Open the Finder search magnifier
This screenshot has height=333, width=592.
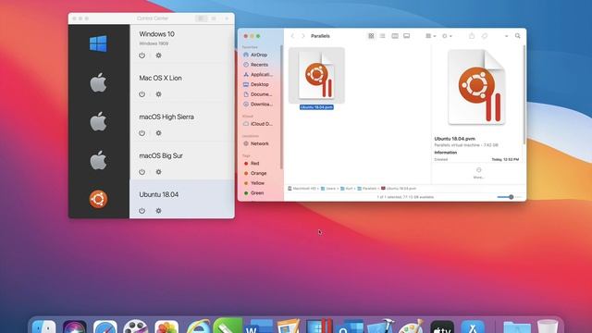click(518, 36)
